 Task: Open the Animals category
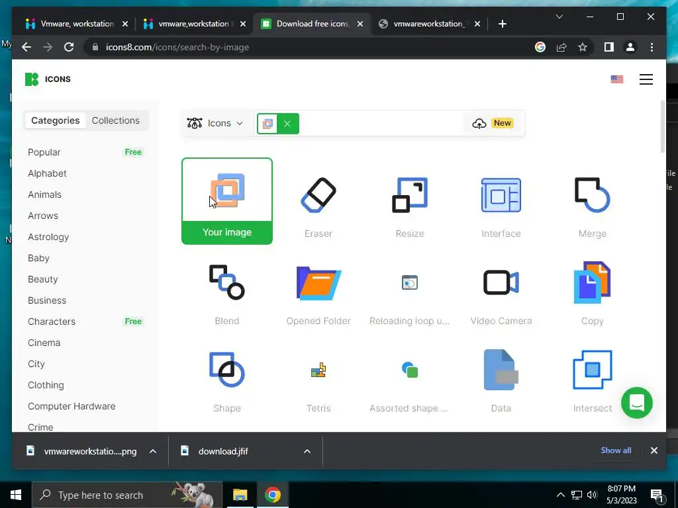(44, 194)
